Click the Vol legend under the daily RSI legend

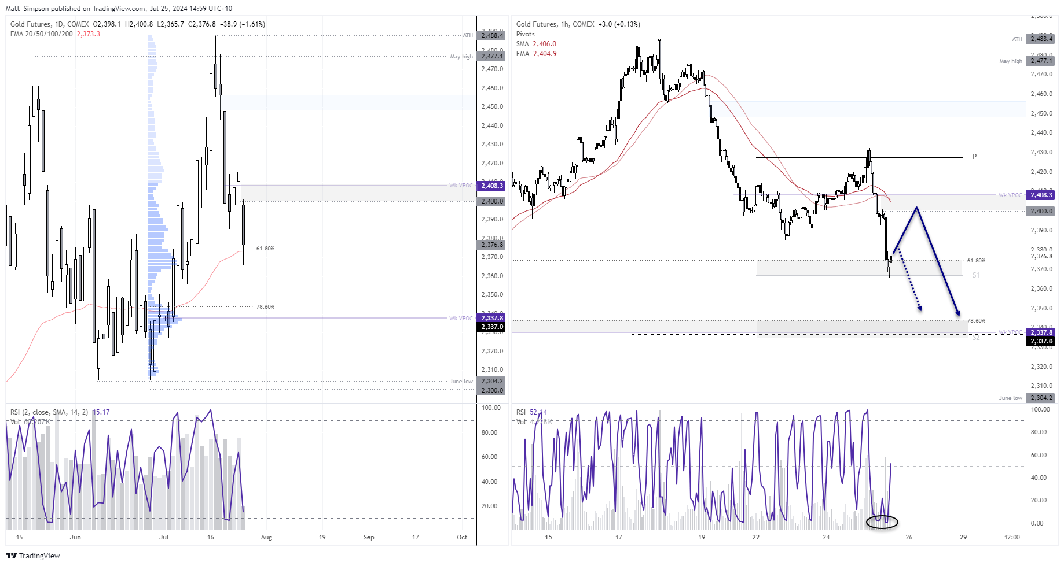[30, 422]
